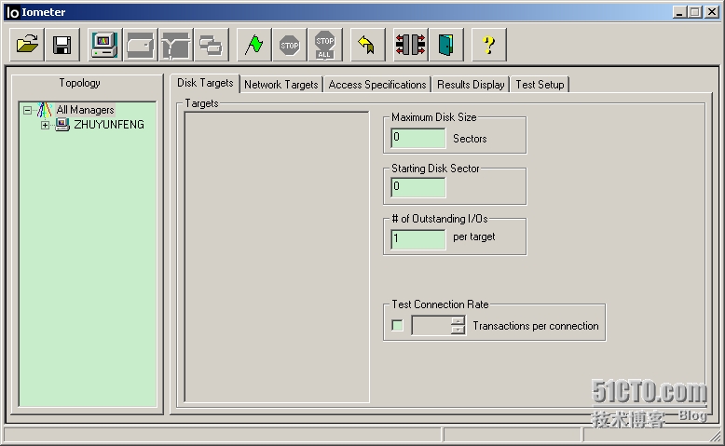Expand the ZHUYUNFENG manager node
This screenshot has width=725, height=446.
(45, 125)
